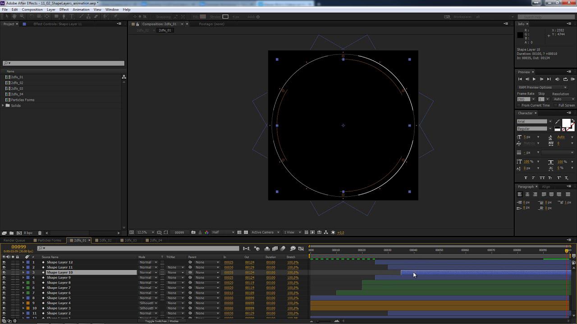Screen dimensions: 577x324
Task: Open the Composition menu
Action: [32, 9]
